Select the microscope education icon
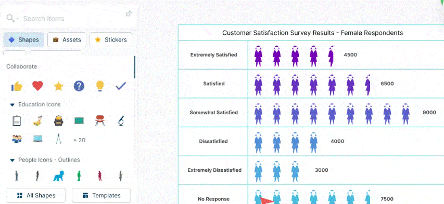The width and height of the screenshot is (444, 204). pos(121,121)
